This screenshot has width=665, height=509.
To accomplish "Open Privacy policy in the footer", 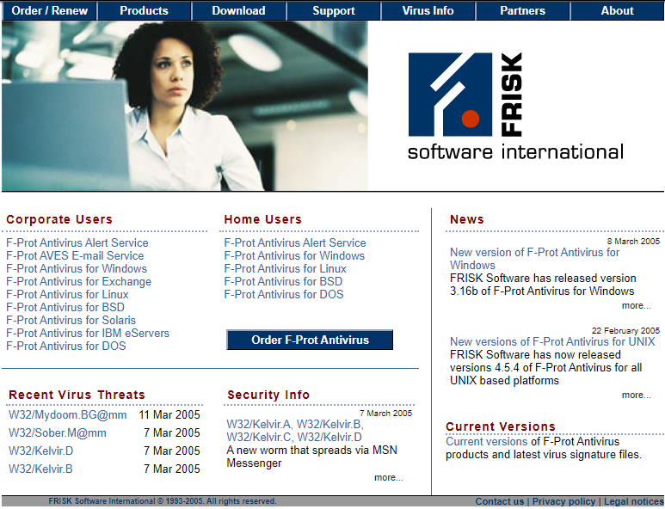I will click(x=563, y=501).
